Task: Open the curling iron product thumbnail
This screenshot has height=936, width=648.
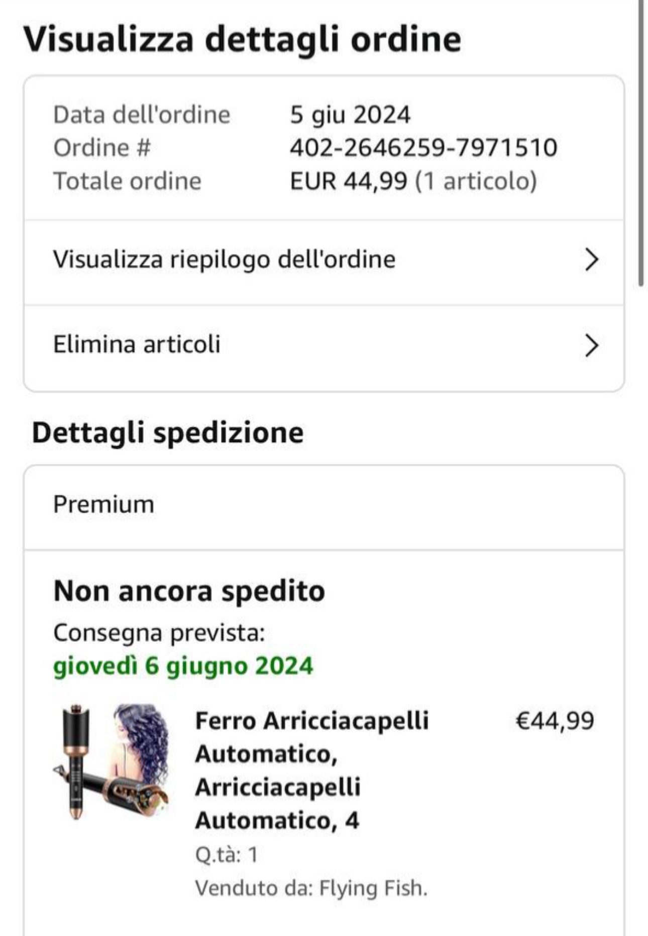Action: 112,761
